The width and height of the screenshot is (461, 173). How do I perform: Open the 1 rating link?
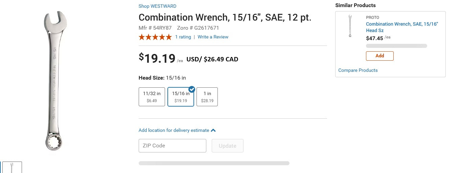(x=183, y=37)
